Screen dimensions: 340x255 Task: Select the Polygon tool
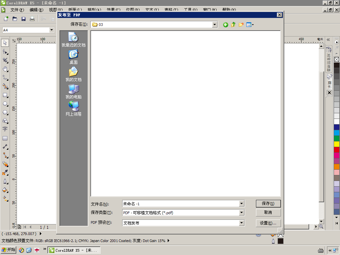pyautogui.click(x=5, y=112)
